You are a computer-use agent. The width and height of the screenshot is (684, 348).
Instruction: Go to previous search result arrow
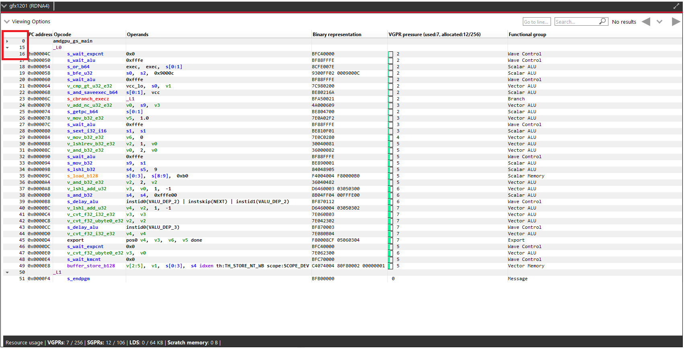click(646, 22)
